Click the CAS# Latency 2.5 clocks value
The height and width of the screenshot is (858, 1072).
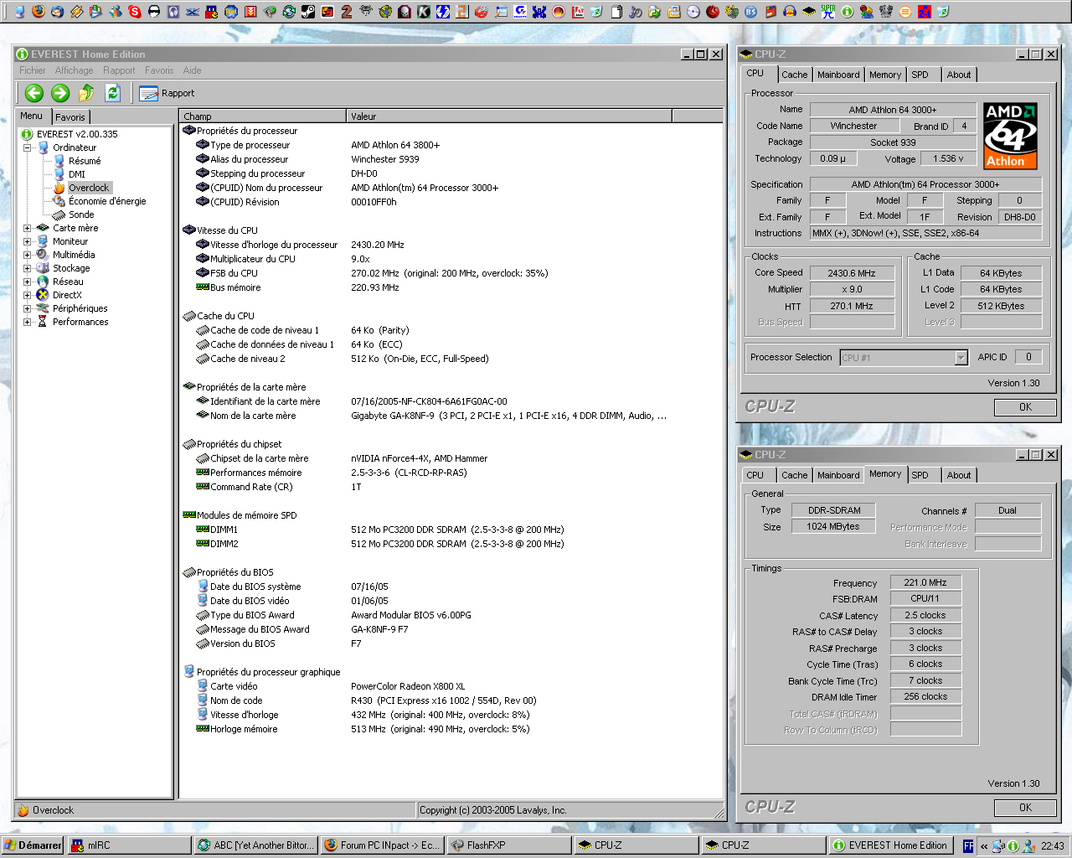point(925,615)
